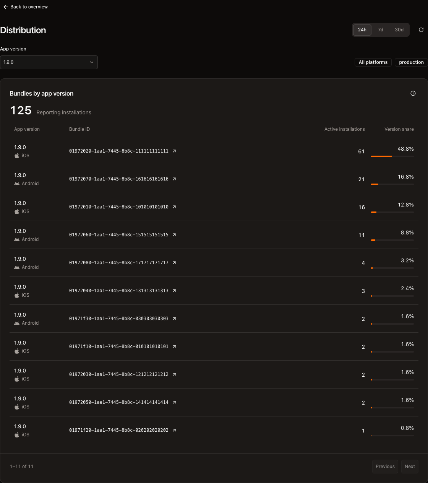Click the 3.2% version share value
This screenshot has height=483, width=428.
[x=407, y=260]
